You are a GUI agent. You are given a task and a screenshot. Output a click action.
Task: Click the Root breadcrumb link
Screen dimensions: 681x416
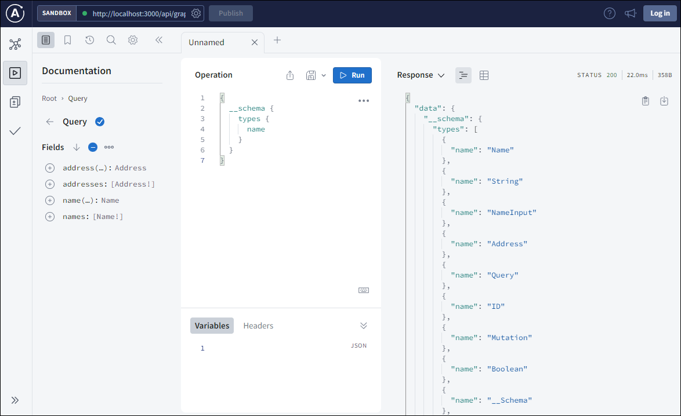pyautogui.click(x=49, y=98)
